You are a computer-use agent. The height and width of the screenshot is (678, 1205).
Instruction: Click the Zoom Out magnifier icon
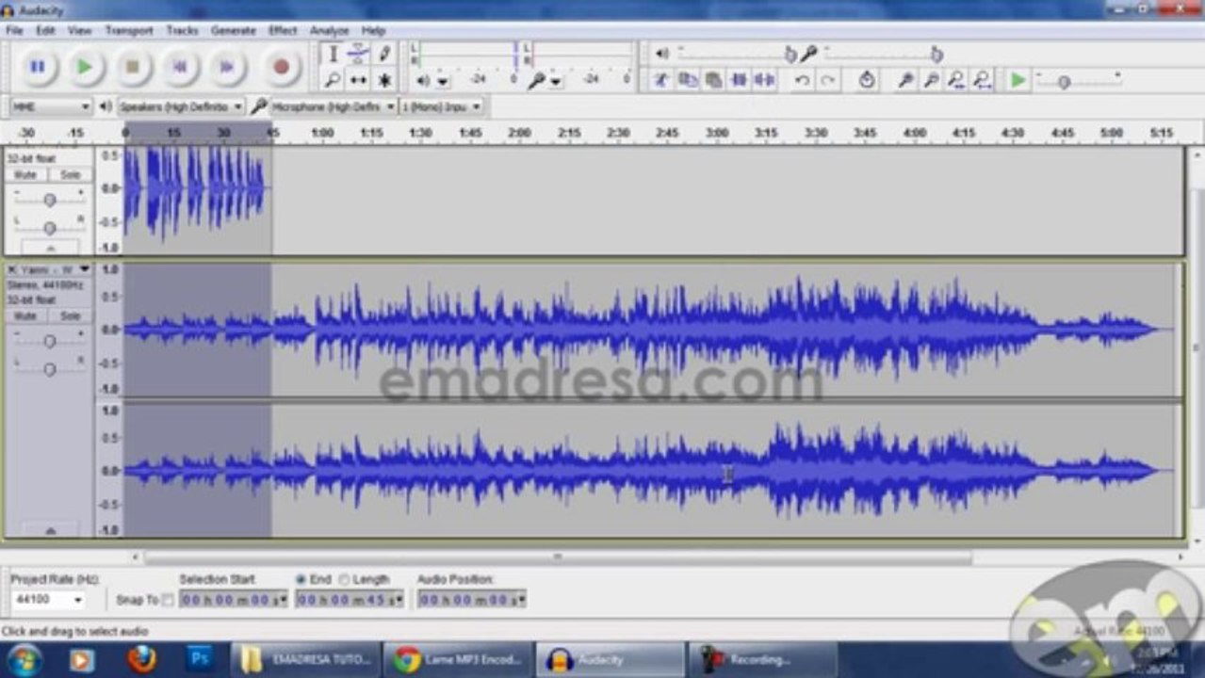point(931,80)
